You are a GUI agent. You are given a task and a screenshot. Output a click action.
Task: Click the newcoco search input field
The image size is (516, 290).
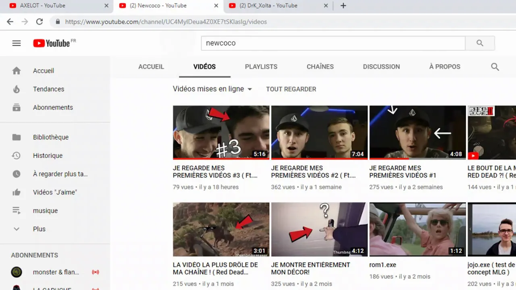click(333, 43)
